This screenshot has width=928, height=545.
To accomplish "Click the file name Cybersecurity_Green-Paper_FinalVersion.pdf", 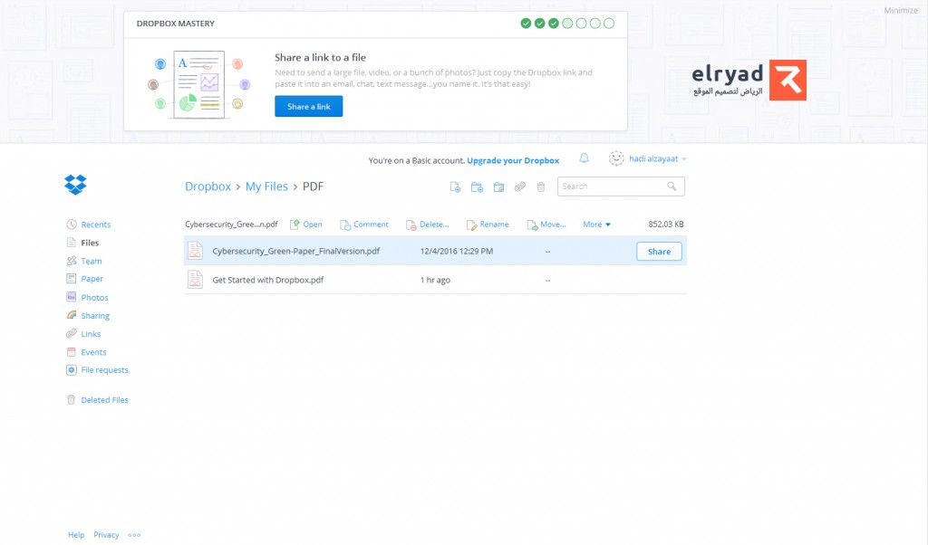I will tap(296, 251).
